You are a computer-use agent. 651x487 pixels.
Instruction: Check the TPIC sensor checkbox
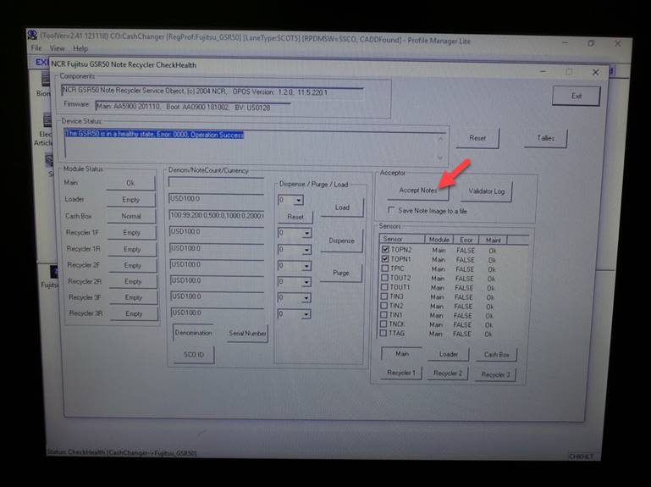(386, 268)
